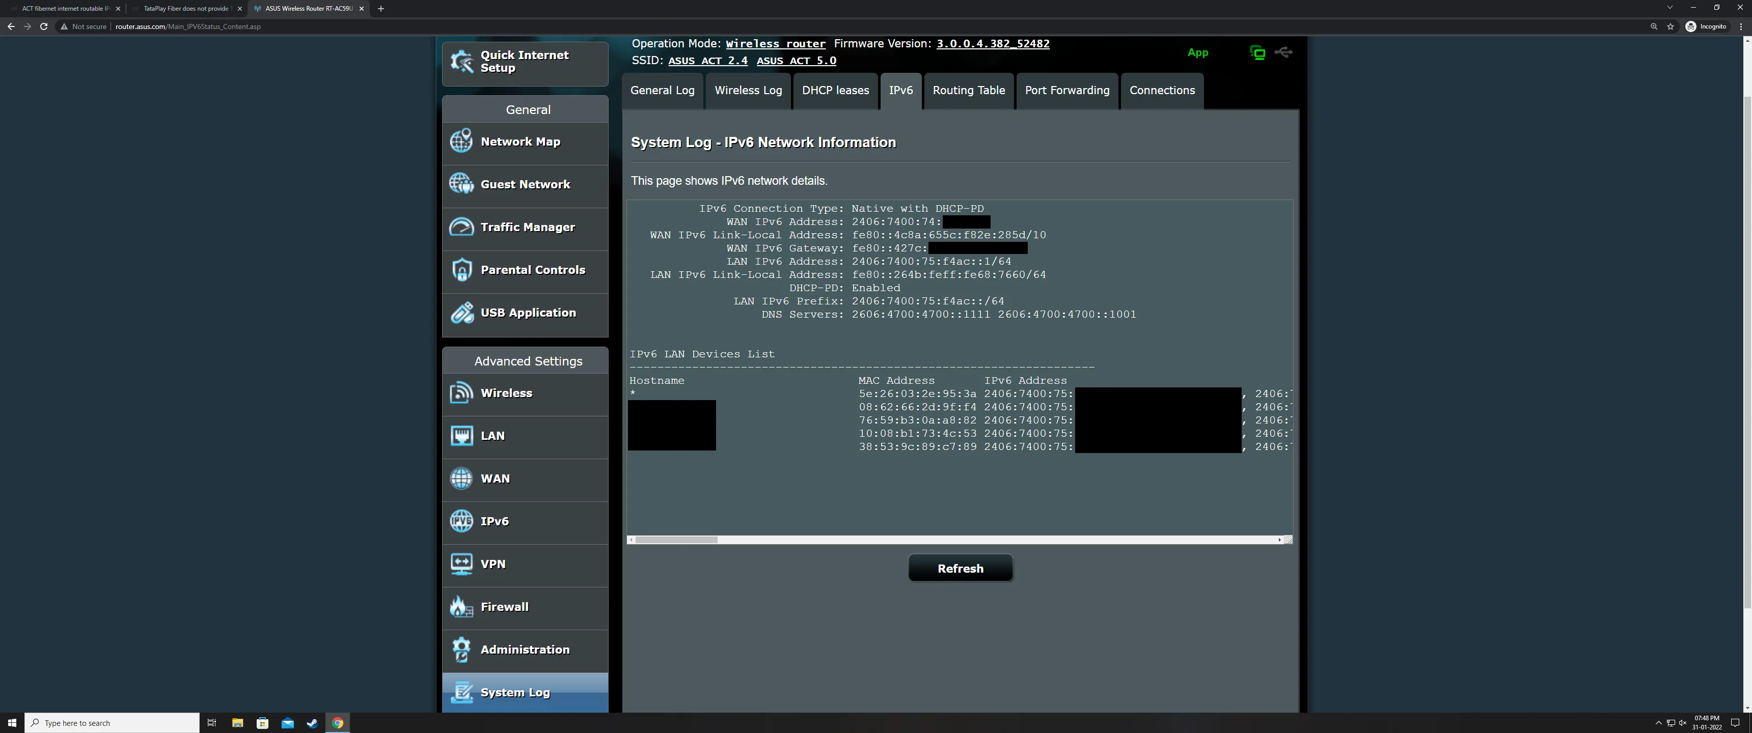
Task: Click the browser reload icon
Action: tap(43, 26)
